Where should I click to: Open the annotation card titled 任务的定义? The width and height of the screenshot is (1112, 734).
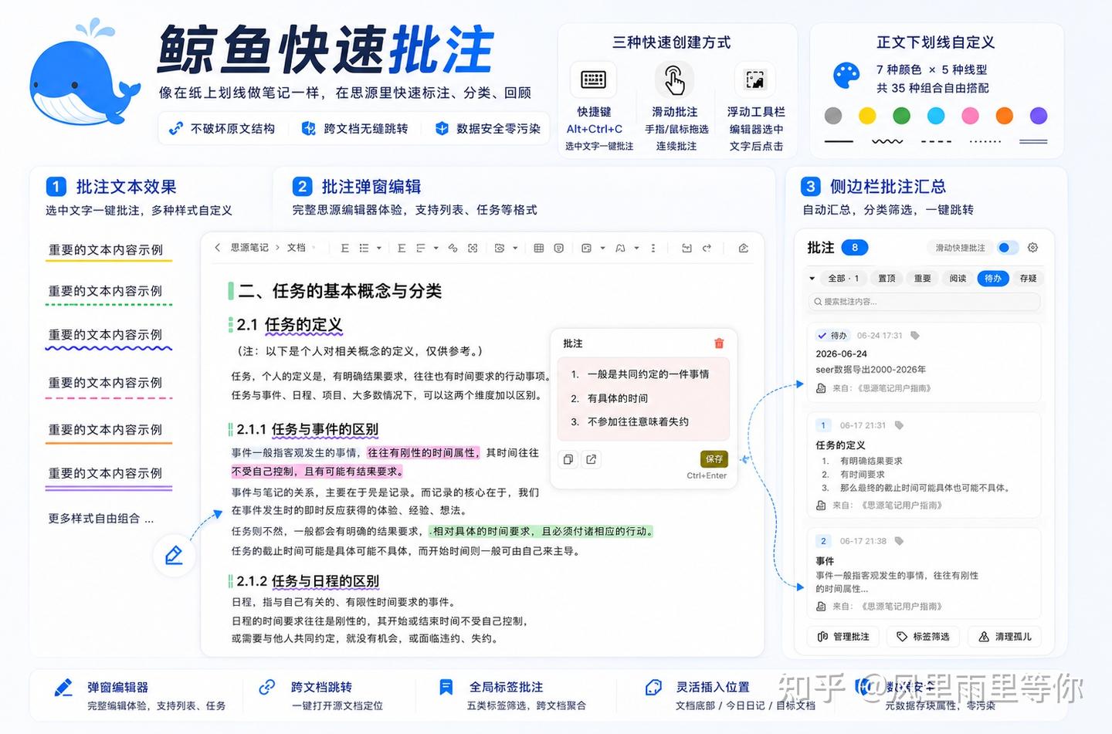coord(924,466)
